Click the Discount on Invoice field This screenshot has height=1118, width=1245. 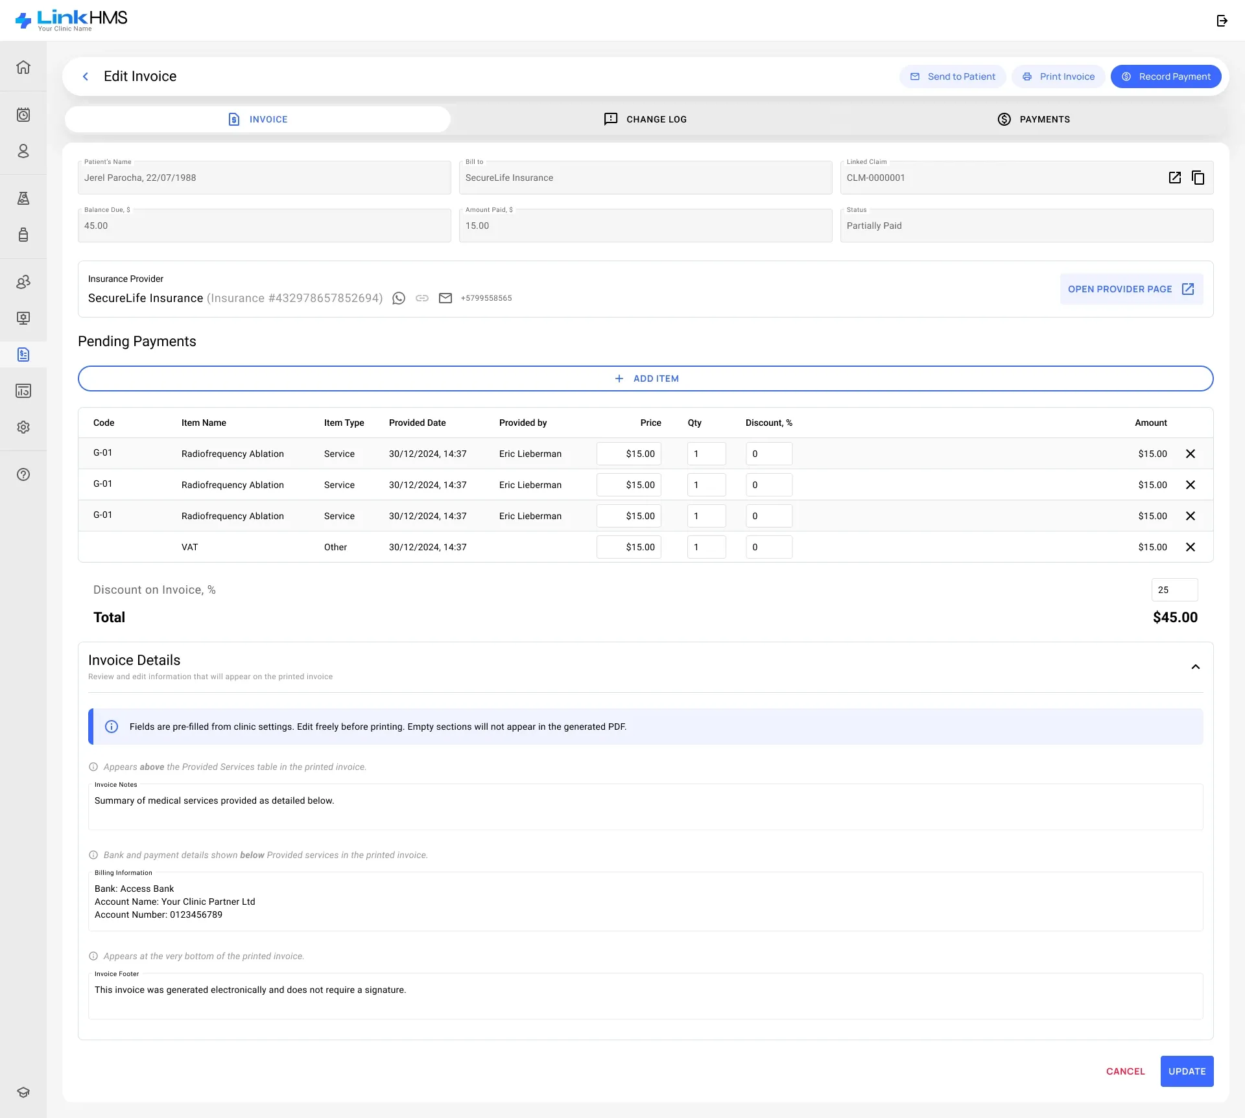[x=1174, y=590]
